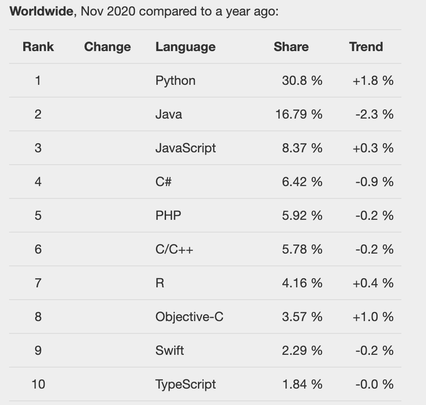Select the JavaScript language entry
Screen dimensions: 426x405
click(185, 148)
